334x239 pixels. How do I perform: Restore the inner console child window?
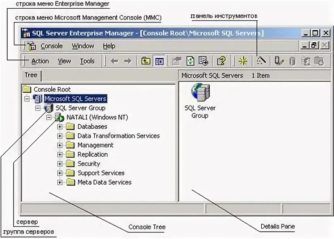tap(314, 46)
